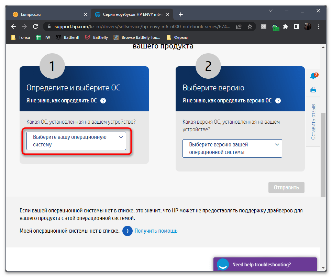The width and height of the screenshot is (332, 277).
Task: Click the Получить помощь link
Action: (156, 231)
